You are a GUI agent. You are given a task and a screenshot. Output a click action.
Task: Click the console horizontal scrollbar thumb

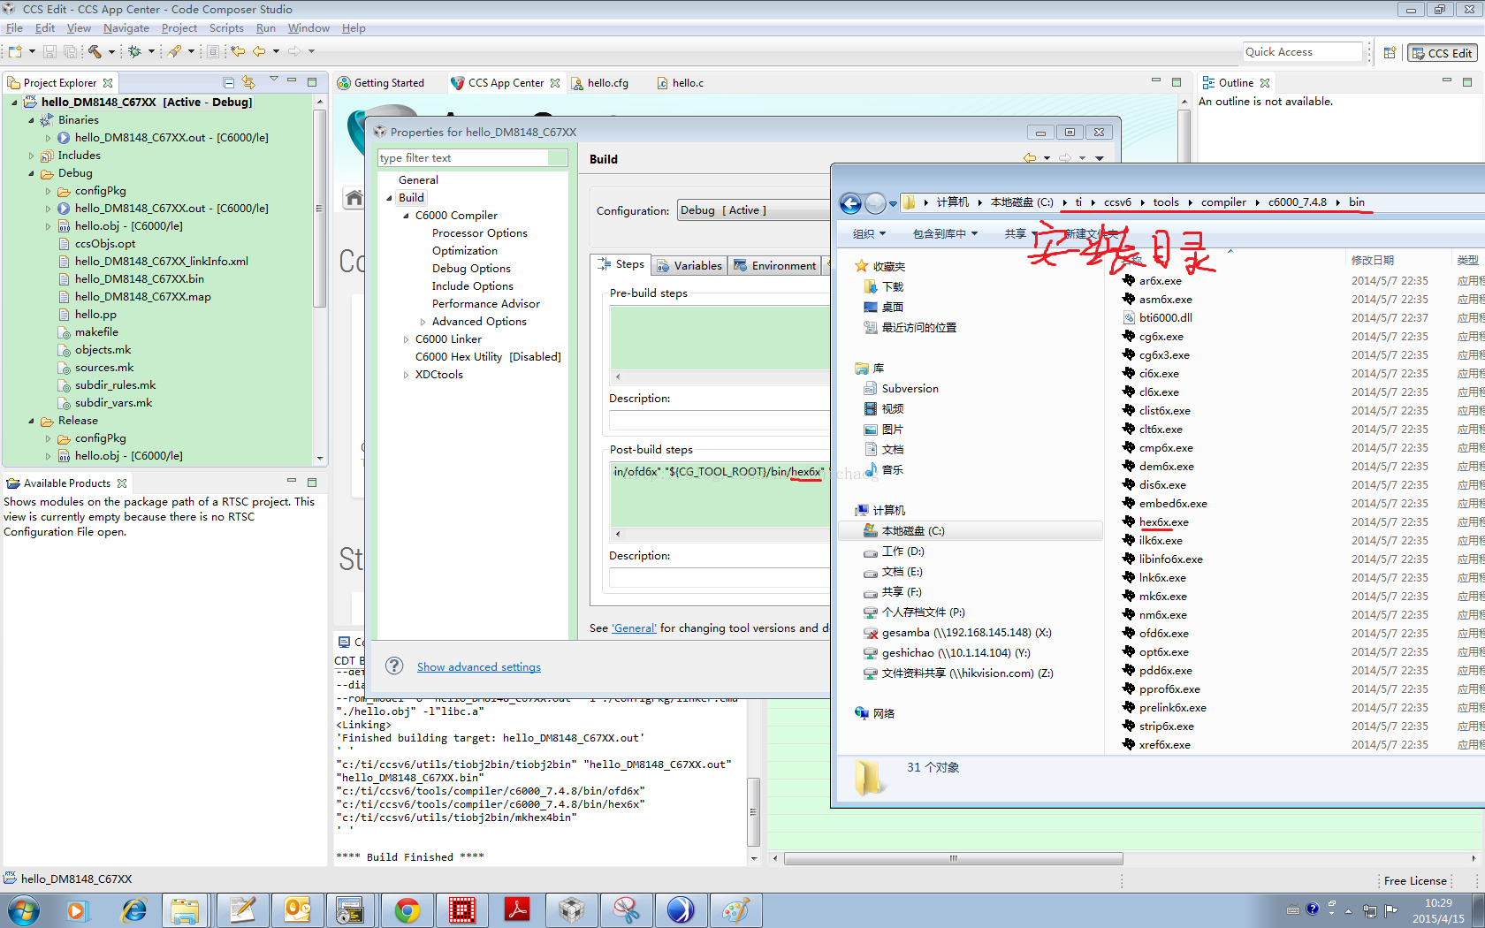(953, 858)
